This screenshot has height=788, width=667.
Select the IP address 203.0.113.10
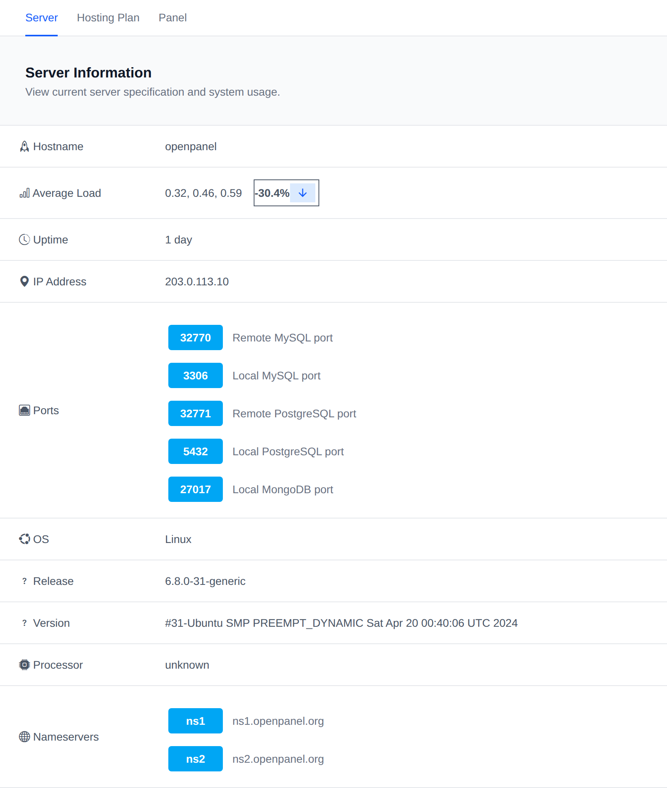197,282
